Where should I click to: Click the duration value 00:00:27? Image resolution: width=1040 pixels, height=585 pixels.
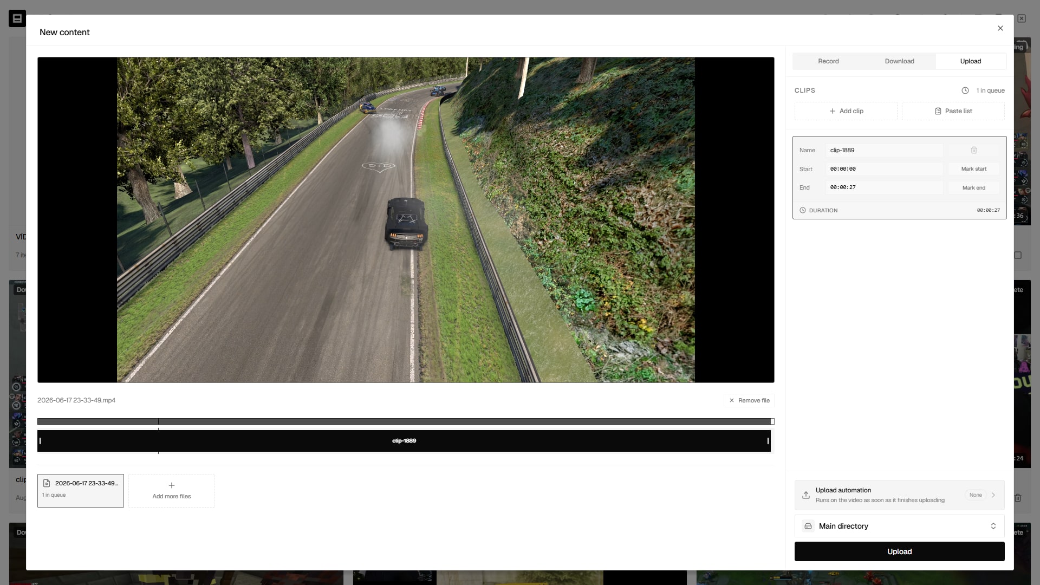[988, 210]
